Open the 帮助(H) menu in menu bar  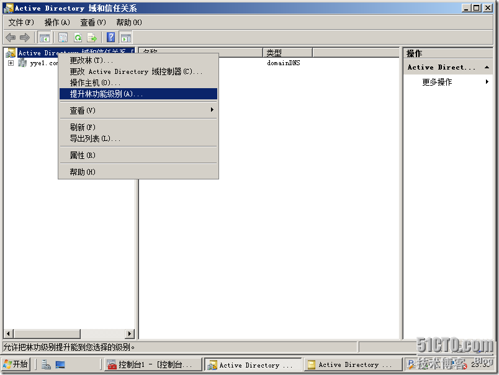pyautogui.click(x=129, y=22)
